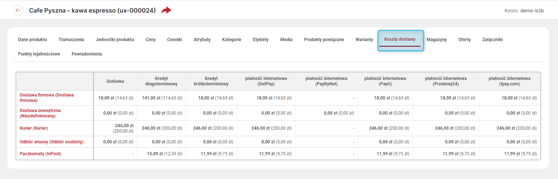Click the Kurier (Kurier) delivery link
Image resolution: width=558 pixels, height=179 pixels.
[34, 128]
